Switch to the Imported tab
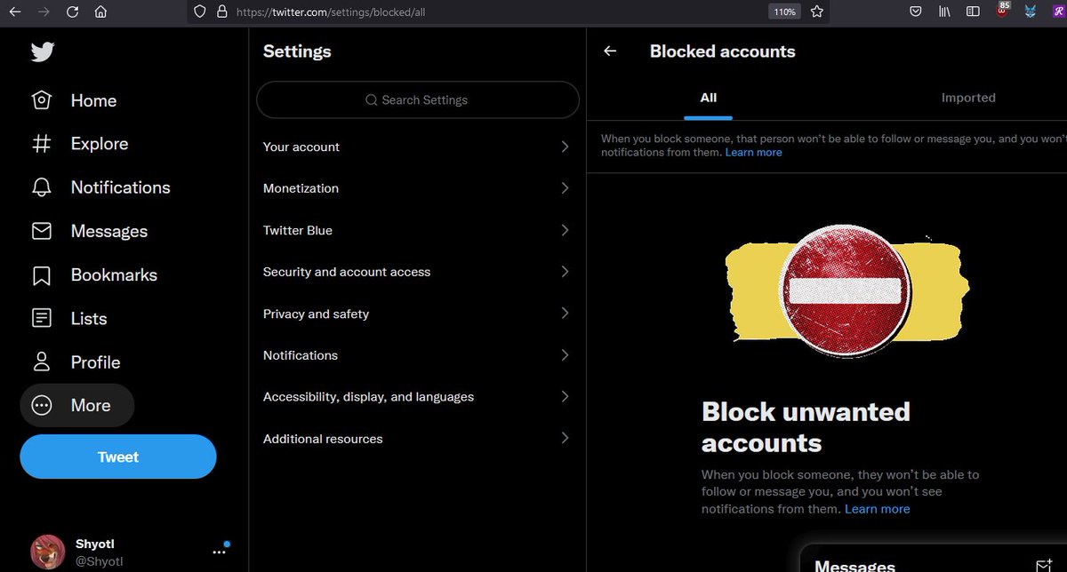The image size is (1067, 572). coord(968,98)
